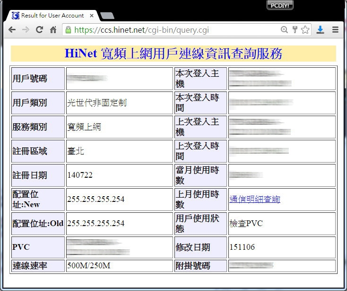
Task: Close the Result for User Account tab
Action: (x=92, y=16)
